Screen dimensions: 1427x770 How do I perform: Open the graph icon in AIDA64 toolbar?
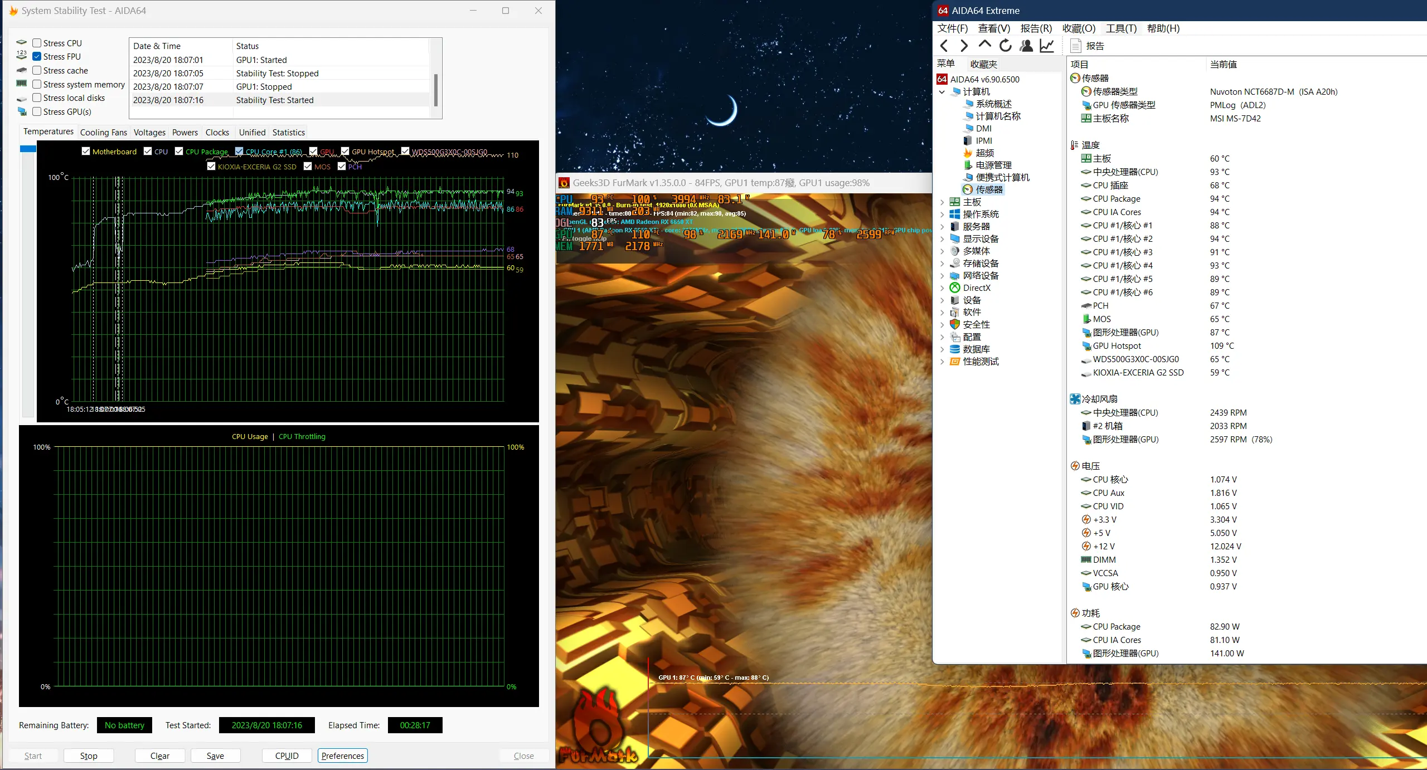pyautogui.click(x=1047, y=46)
